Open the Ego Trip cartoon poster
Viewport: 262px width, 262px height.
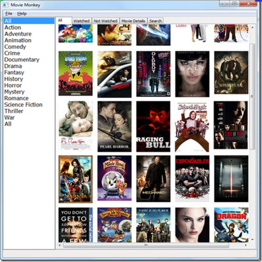[76, 73]
